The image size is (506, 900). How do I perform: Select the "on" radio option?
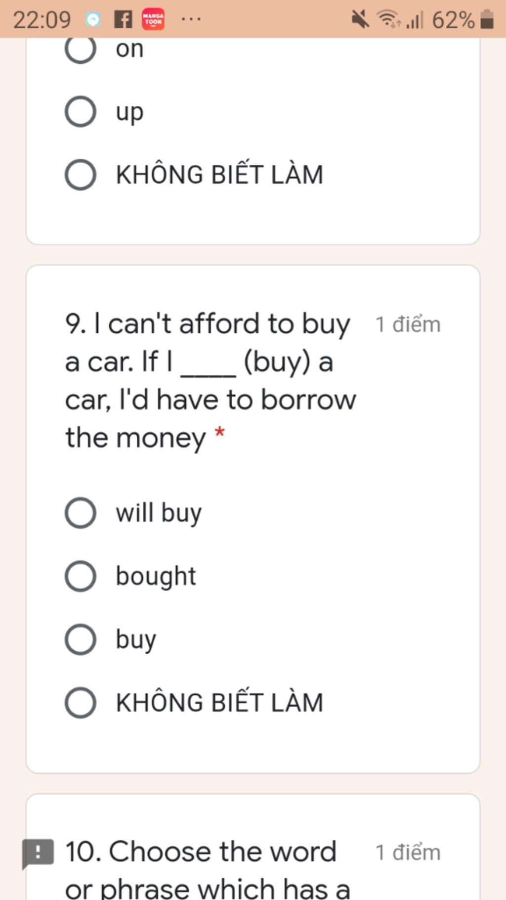[x=81, y=49]
